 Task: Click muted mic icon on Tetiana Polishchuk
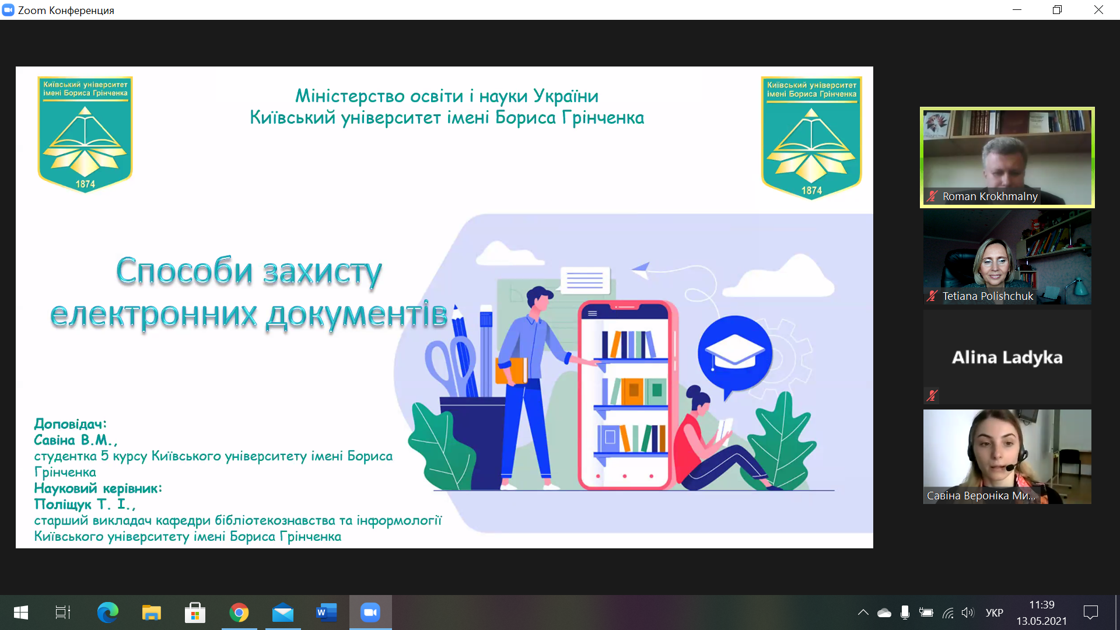click(932, 296)
